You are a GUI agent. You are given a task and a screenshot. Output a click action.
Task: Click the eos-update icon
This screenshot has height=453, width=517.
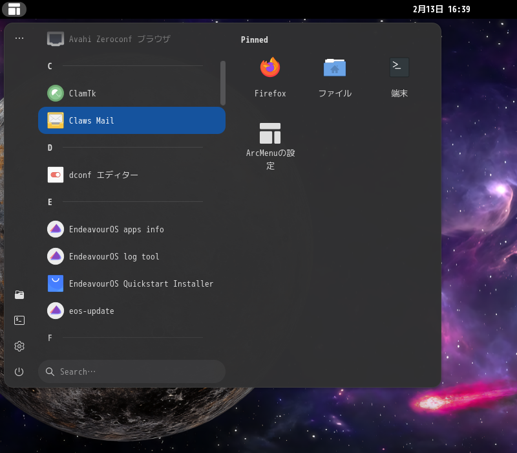point(56,311)
